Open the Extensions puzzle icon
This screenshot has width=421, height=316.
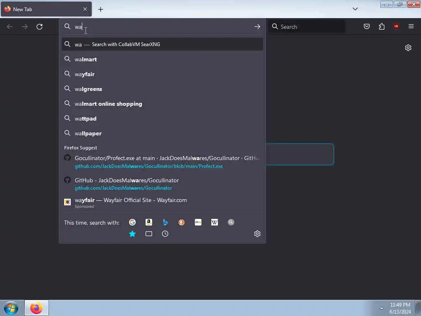[382, 26]
